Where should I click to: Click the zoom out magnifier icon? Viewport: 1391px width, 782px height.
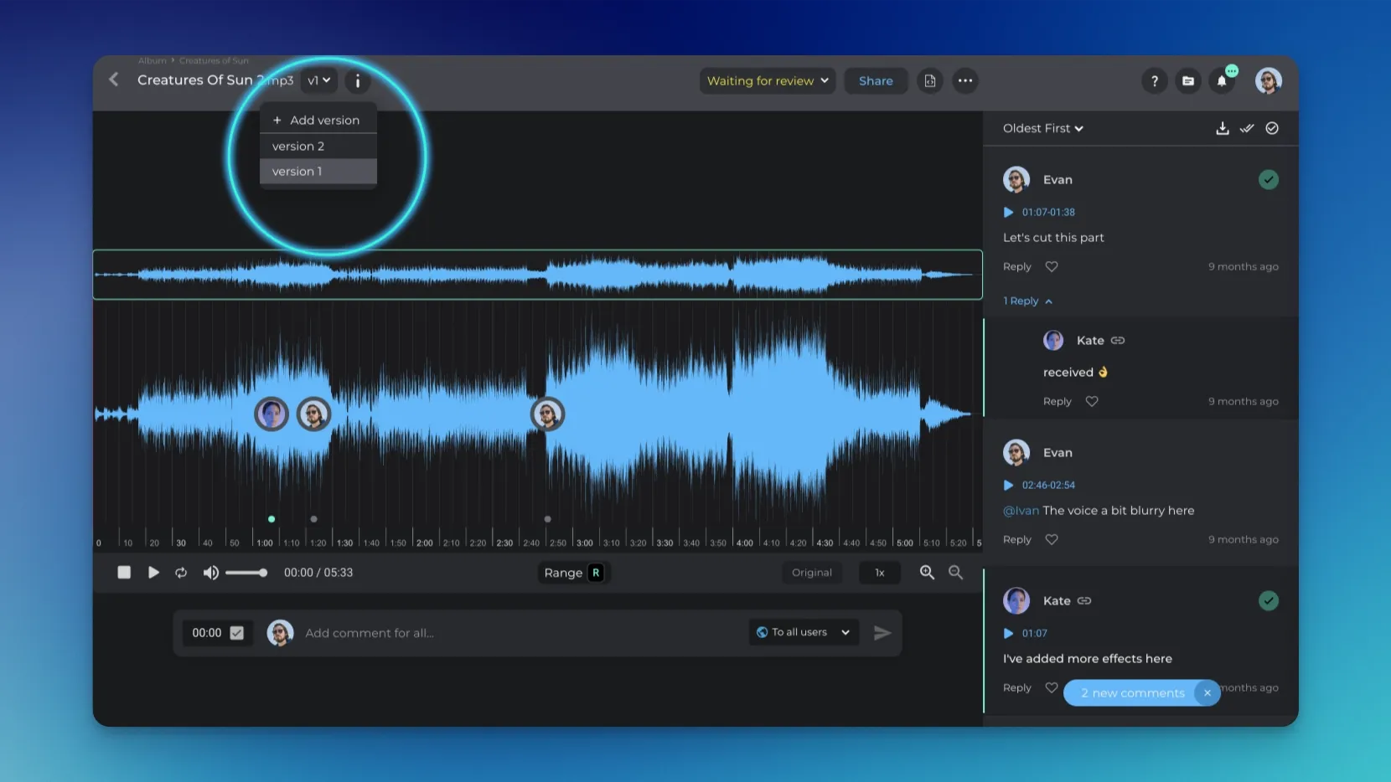(x=955, y=573)
